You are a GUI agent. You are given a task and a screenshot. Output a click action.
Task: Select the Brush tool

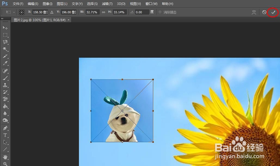coord(5,78)
